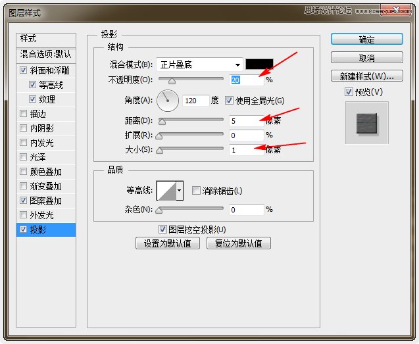The image size is (419, 344).
Task: Select the 图案叠加 style label
Action: point(45,201)
